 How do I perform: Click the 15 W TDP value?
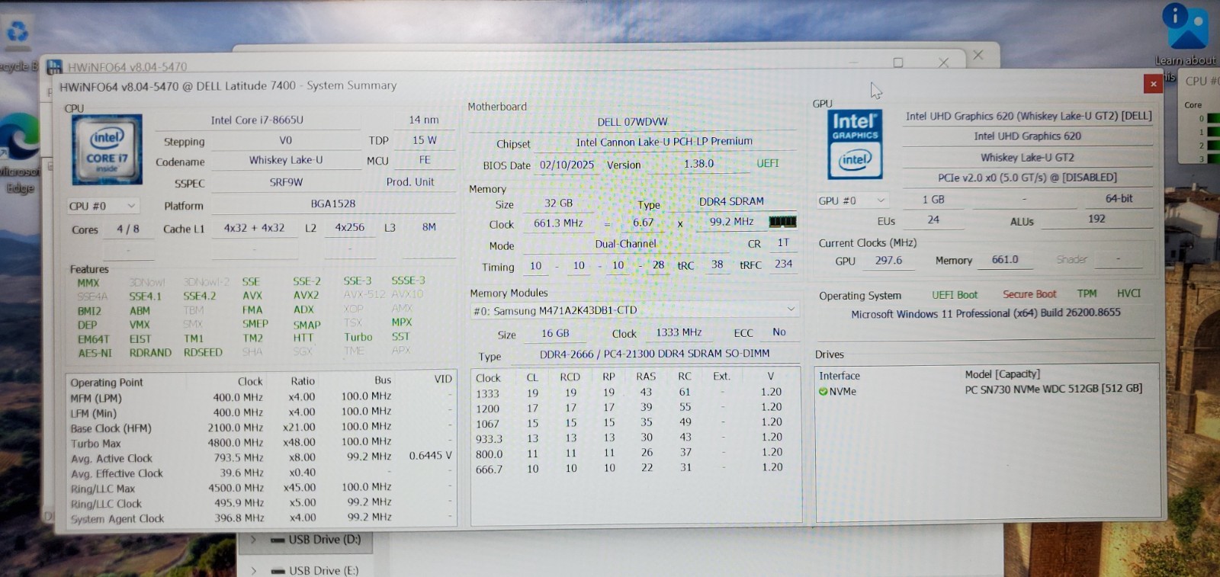tap(425, 140)
